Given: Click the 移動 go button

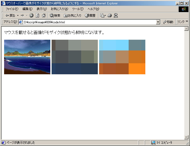Looking at the screenshot, I should tap(168, 22).
